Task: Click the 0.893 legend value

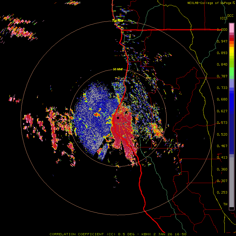Action: tap(222, 53)
